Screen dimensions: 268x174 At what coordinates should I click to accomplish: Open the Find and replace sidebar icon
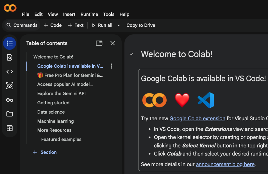[10, 58]
